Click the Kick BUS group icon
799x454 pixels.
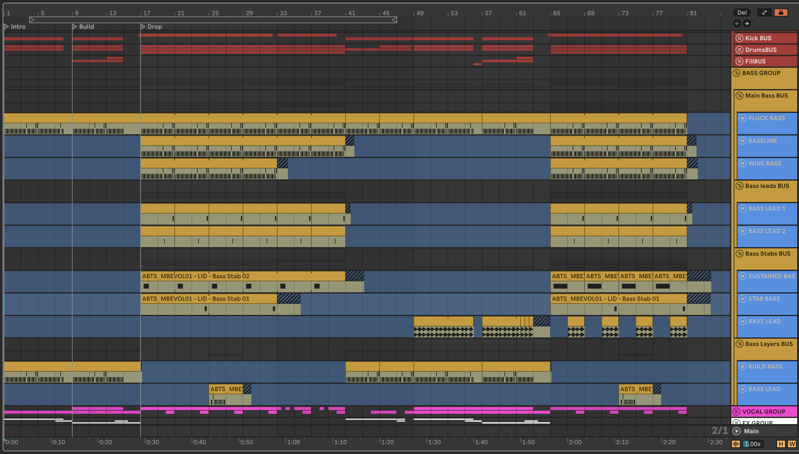pyautogui.click(x=740, y=38)
